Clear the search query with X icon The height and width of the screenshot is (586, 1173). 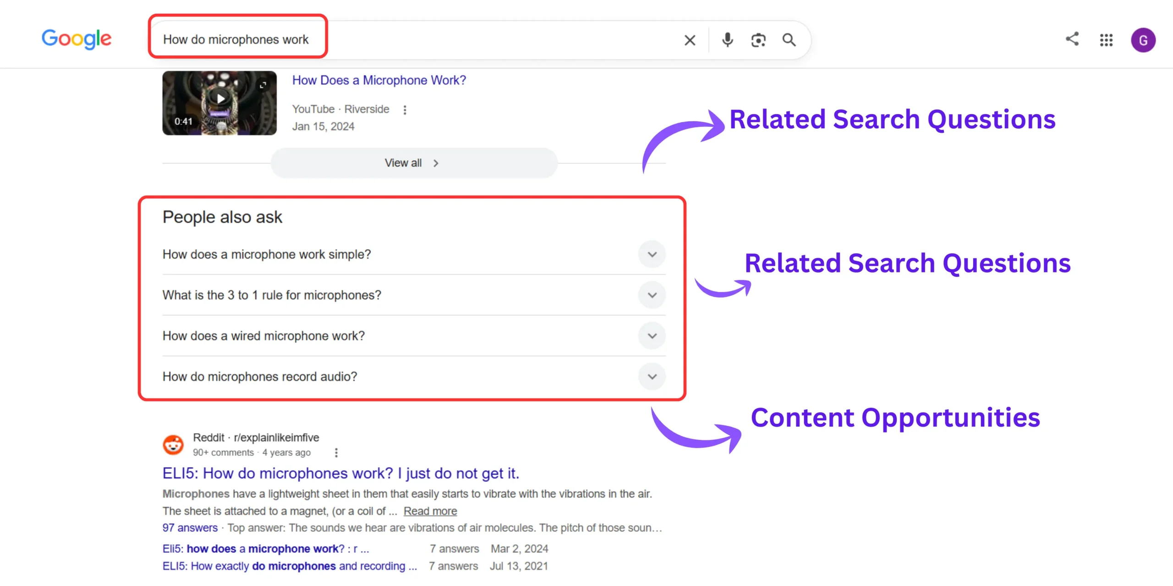tap(690, 40)
